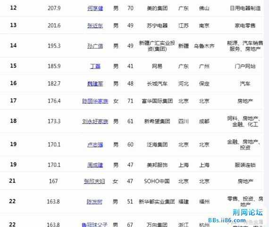The height and width of the screenshot is (227, 269).
Task: Select the province cell 福建
Action: point(184,201)
